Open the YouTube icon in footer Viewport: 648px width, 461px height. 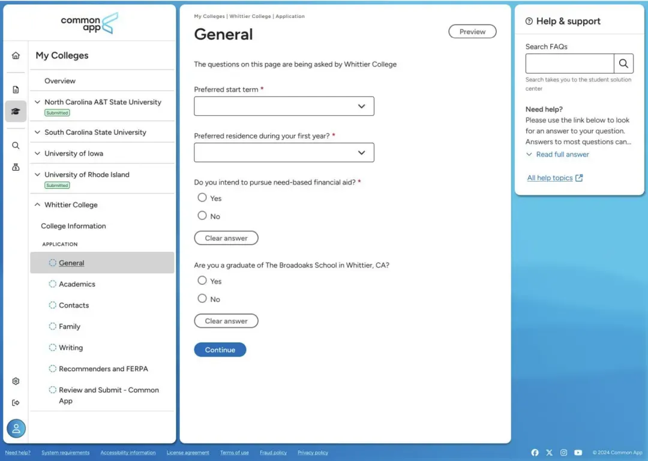tap(578, 453)
